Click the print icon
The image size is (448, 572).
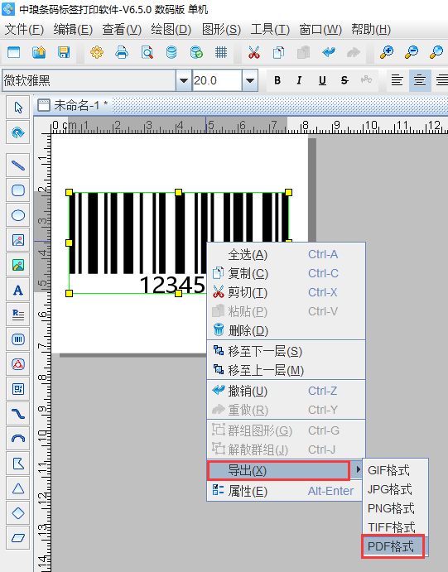(x=122, y=52)
